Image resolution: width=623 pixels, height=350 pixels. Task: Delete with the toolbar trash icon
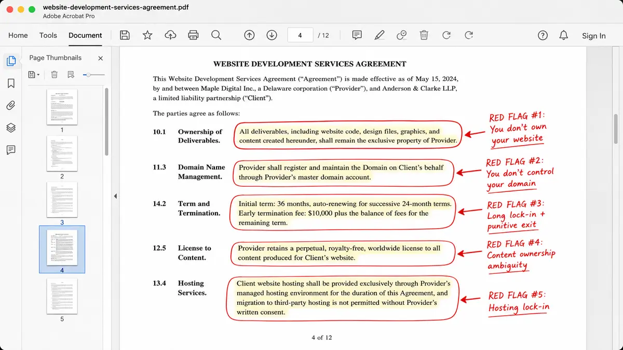click(424, 35)
